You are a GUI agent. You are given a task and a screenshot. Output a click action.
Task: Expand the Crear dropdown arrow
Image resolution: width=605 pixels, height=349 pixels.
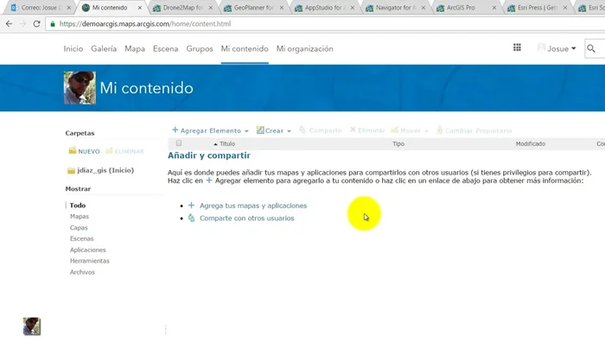289,131
